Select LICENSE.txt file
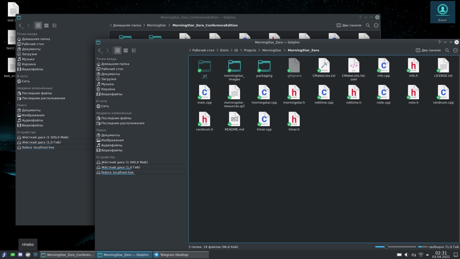This screenshot has height=259, width=460. pyautogui.click(x=443, y=68)
